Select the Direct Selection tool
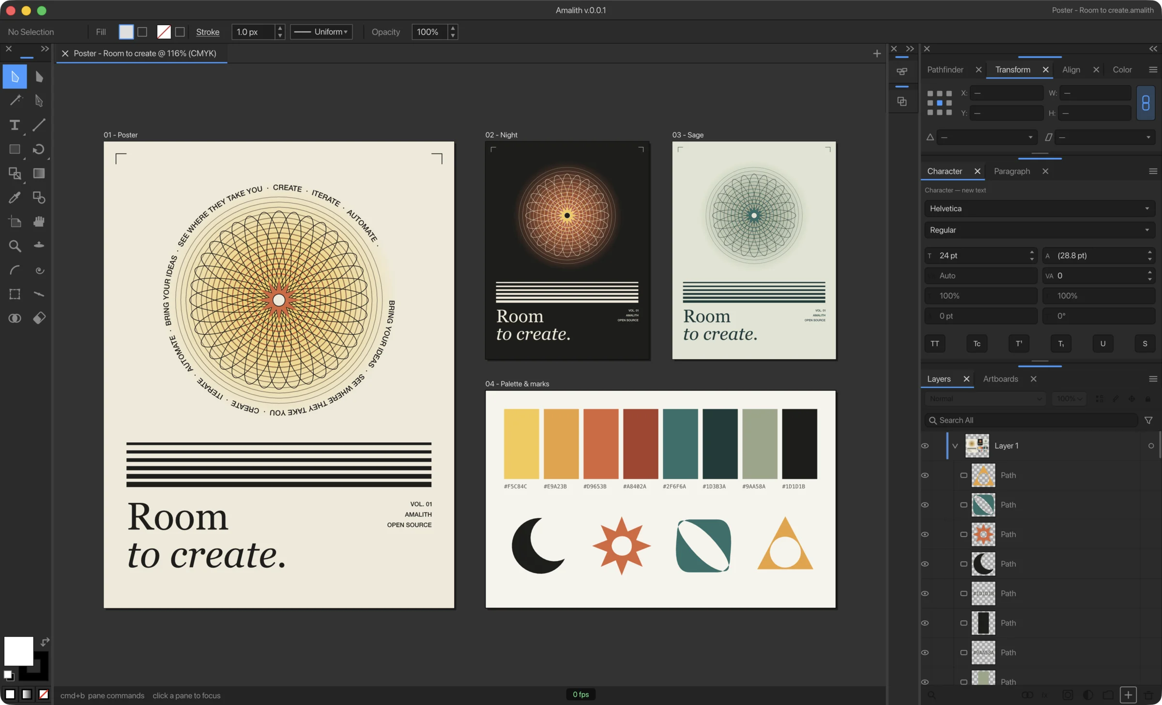This screenshot has height=705, width=1162. click(x=39, y=76)
